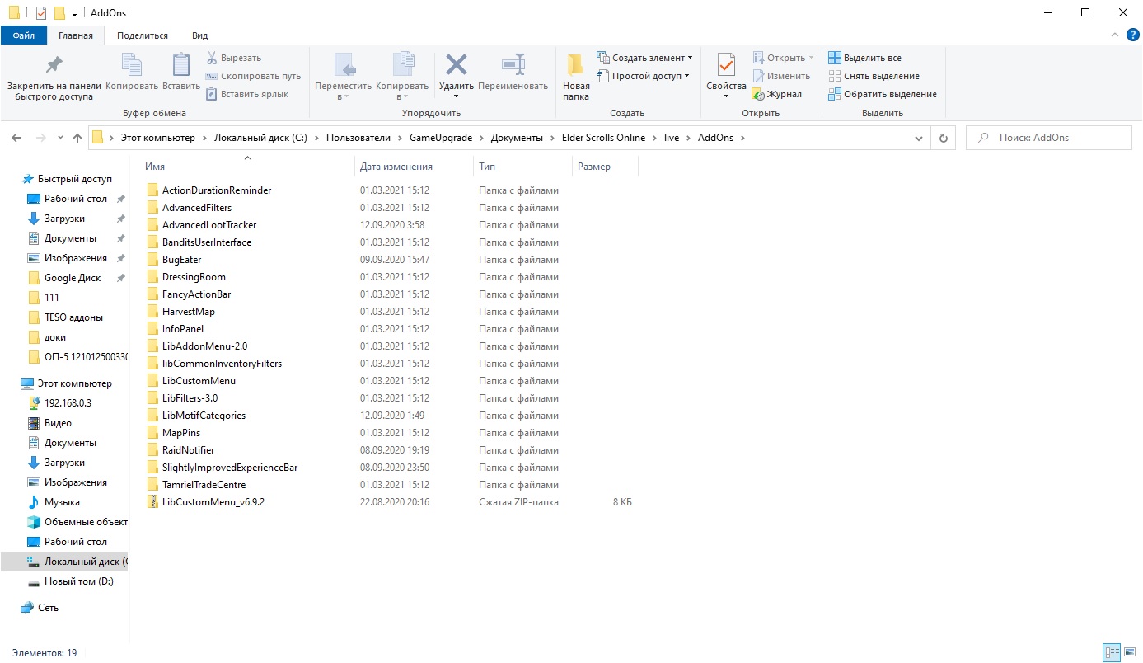Refresh the AddOns folder view
This screenshot has height=663, width=1143.
[x=944, y=139]
